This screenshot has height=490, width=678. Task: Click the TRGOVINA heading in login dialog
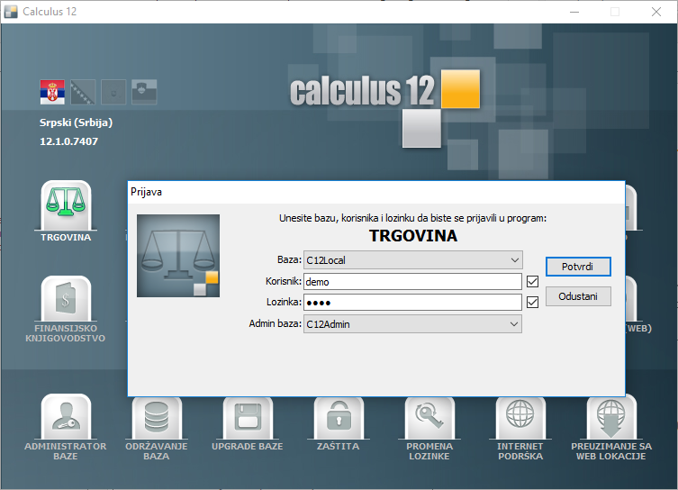pyautogui.click(x=413, y=236)
